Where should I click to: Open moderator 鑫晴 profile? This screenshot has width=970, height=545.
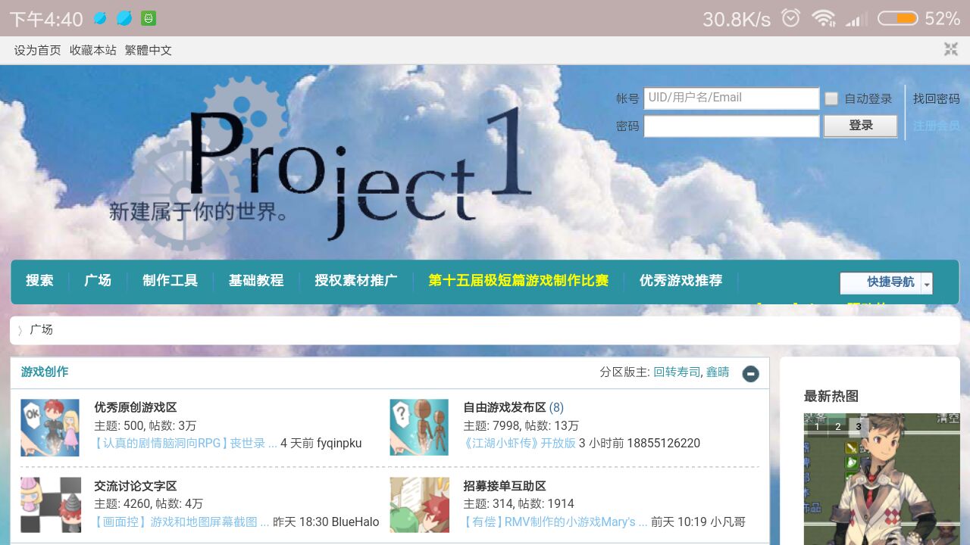tap(718, 372)
